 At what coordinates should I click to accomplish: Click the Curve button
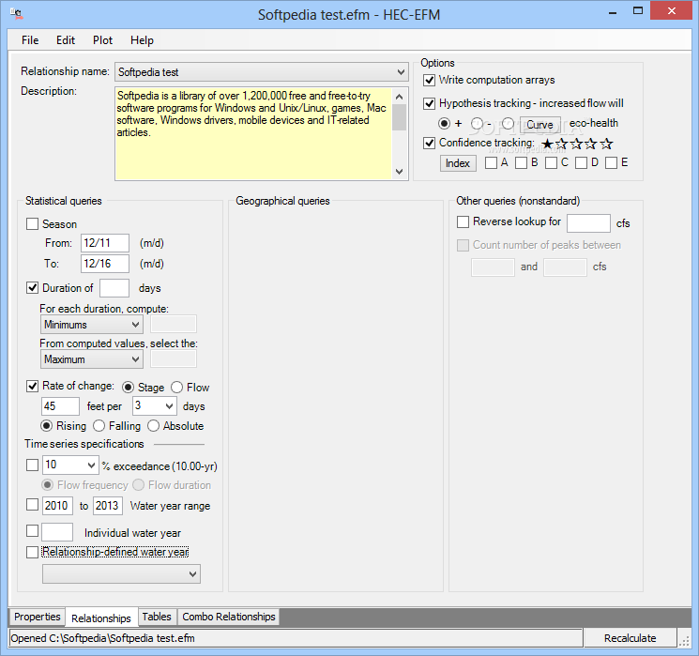[x=539, y=125]
